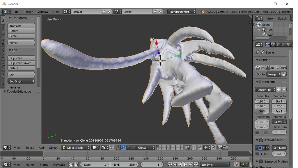
Task: Open the Properties editor type selector
Action: [259, 44]
